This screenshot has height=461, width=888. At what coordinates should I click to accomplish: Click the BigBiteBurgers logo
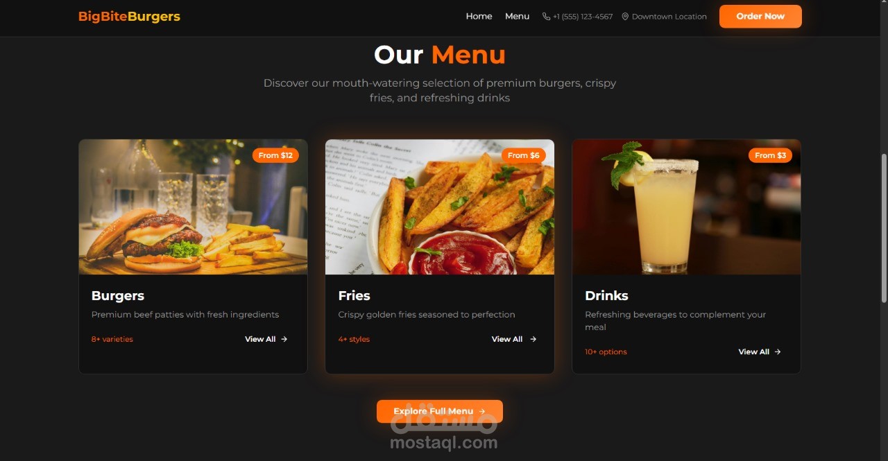click(x=129, y=16)
